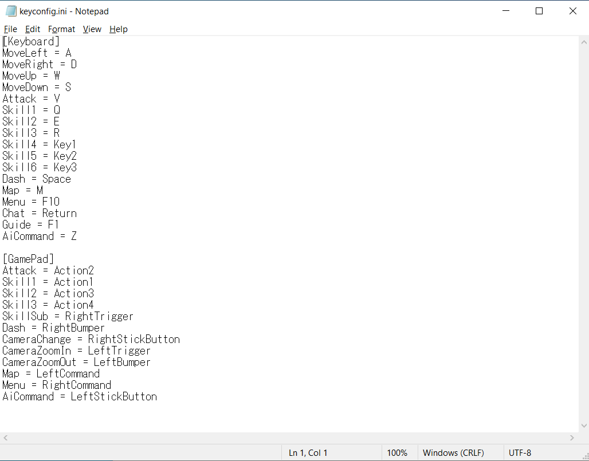Place cursor on the Dash = Space line

pyautogui.click(x=37, y=179)
